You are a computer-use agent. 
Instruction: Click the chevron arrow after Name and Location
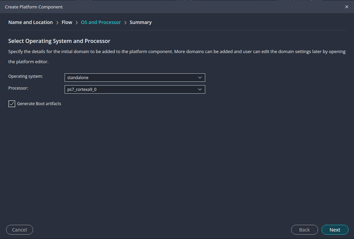[x=57, y=23]
